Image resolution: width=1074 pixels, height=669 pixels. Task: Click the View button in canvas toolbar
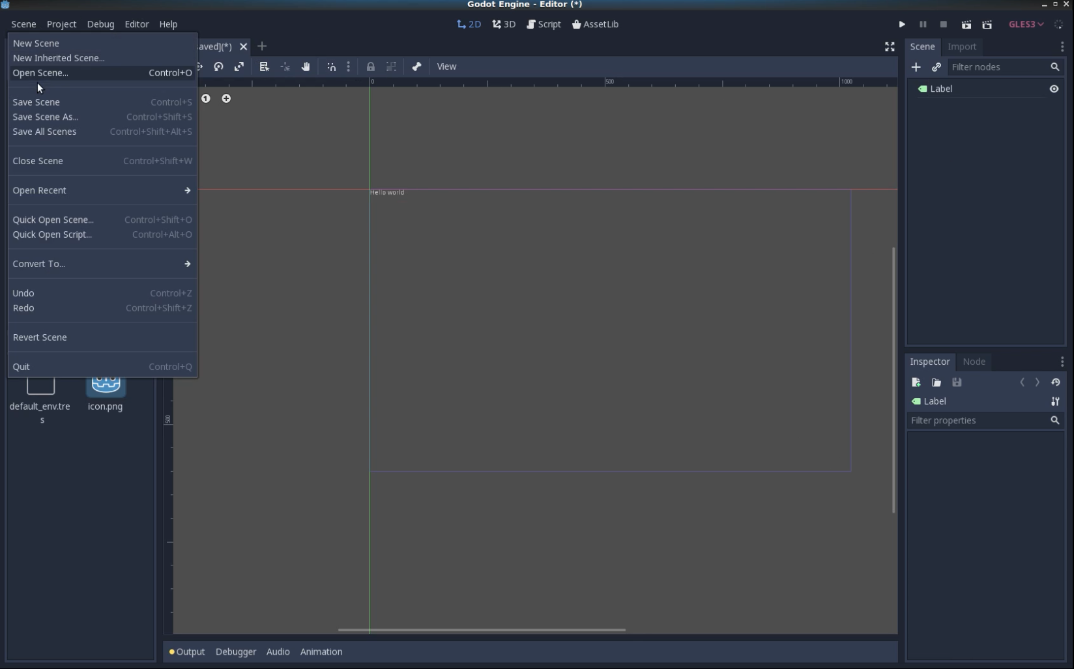(x=446, y=66)
